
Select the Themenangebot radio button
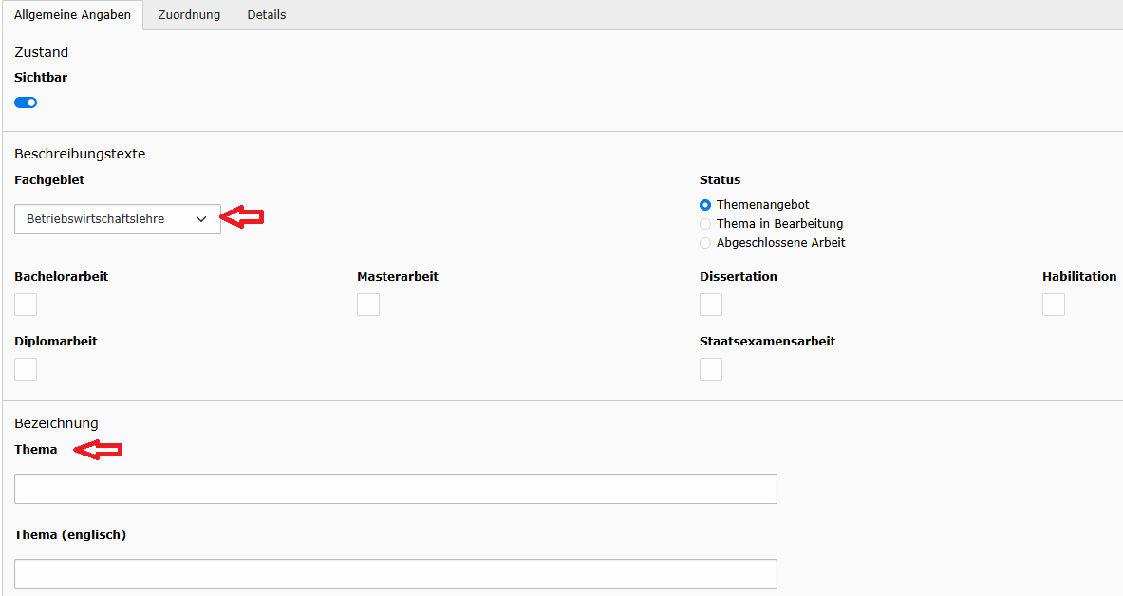[x=705, y=205]
